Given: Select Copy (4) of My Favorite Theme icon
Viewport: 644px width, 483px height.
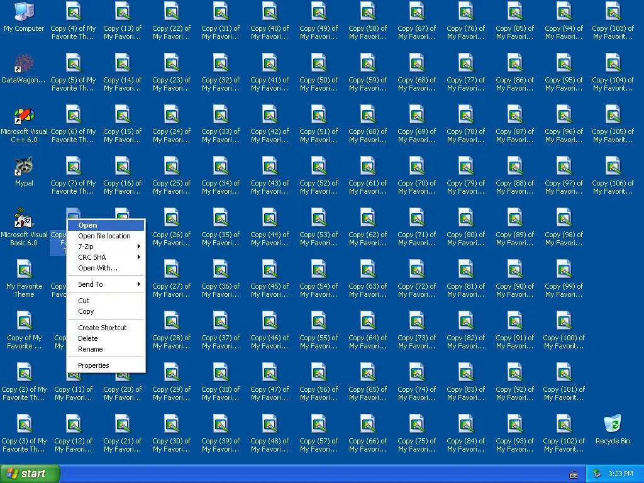Looking at the screenshot, I should pyautogui.click(x=73, y=11).
